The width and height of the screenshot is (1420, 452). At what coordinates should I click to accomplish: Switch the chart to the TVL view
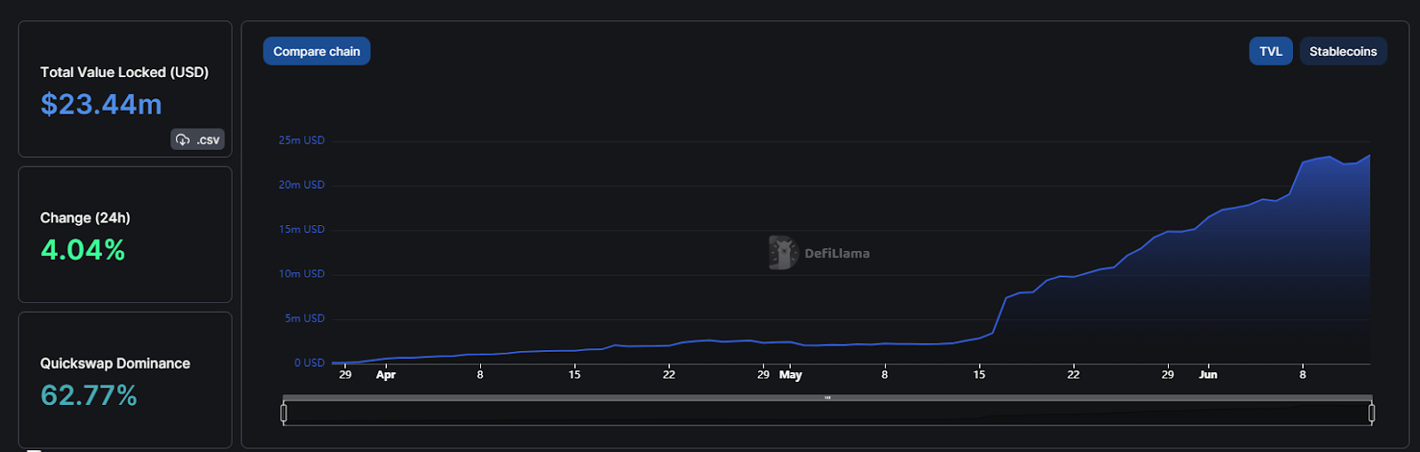tap(1271, 51)
